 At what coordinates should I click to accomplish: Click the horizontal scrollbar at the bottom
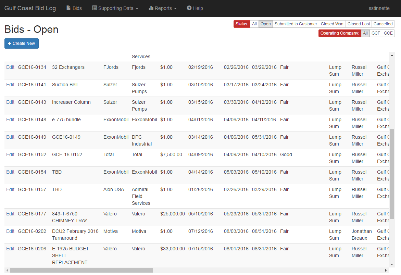pos(82,271)
